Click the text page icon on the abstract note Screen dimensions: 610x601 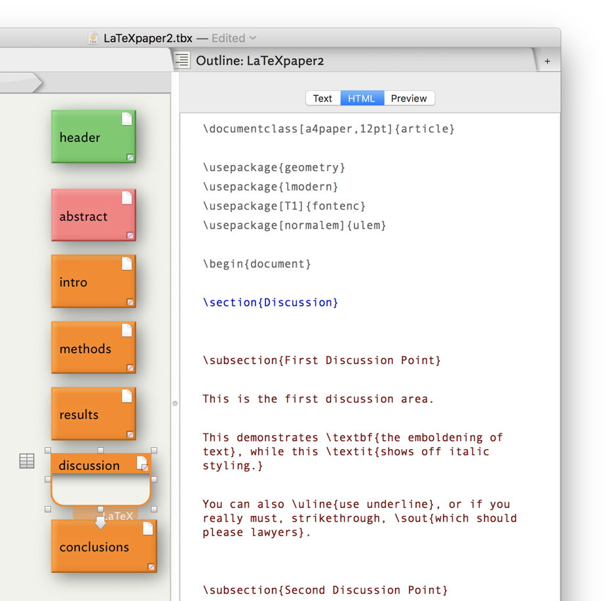126,198
